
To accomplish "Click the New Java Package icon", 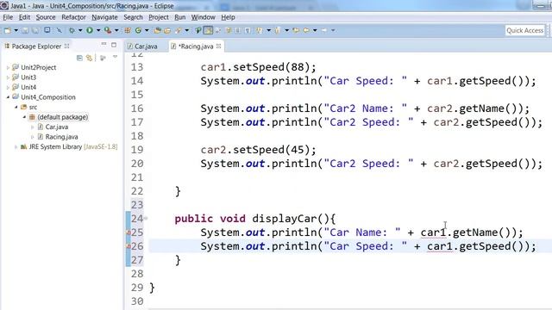I will click(127, 30).
